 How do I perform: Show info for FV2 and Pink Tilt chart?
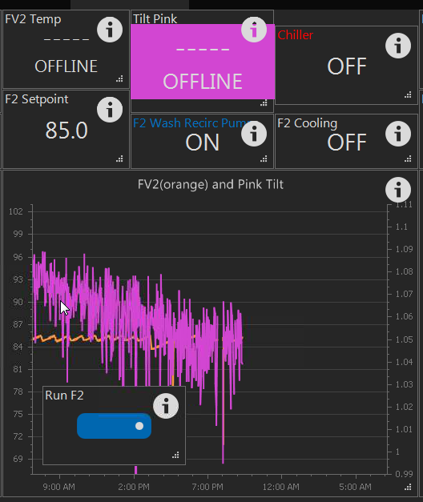click(x=398, y=190)
